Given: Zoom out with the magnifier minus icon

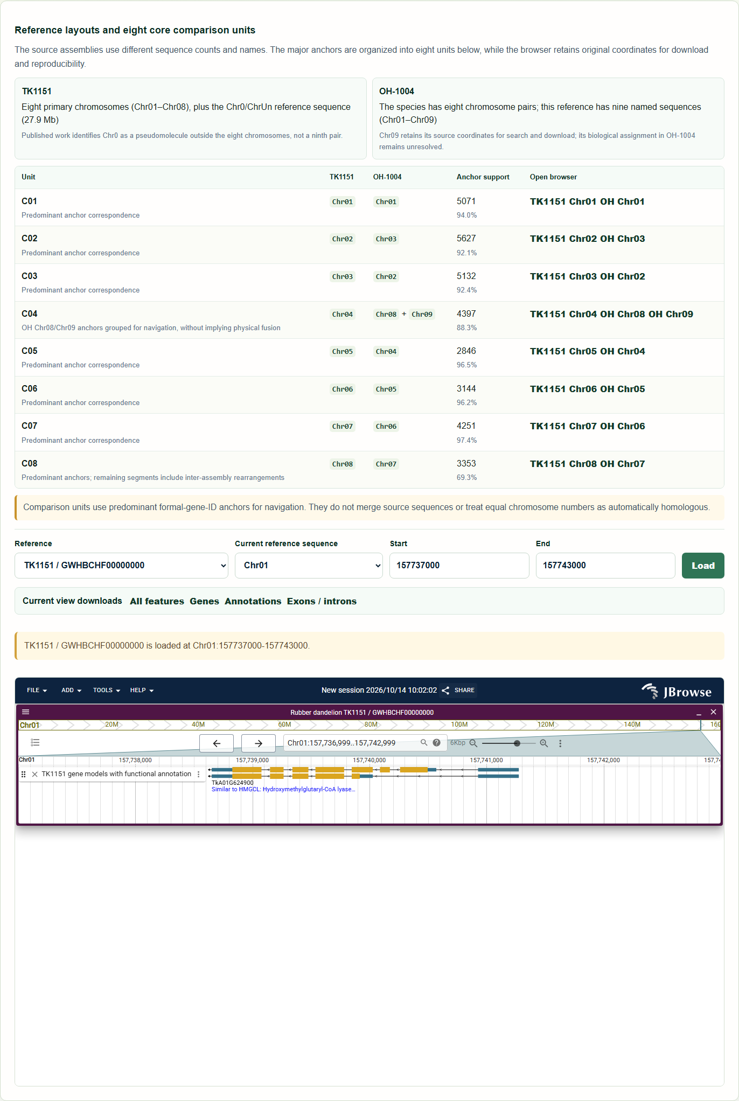Looking at the screenshot, I should coord(473,743).
